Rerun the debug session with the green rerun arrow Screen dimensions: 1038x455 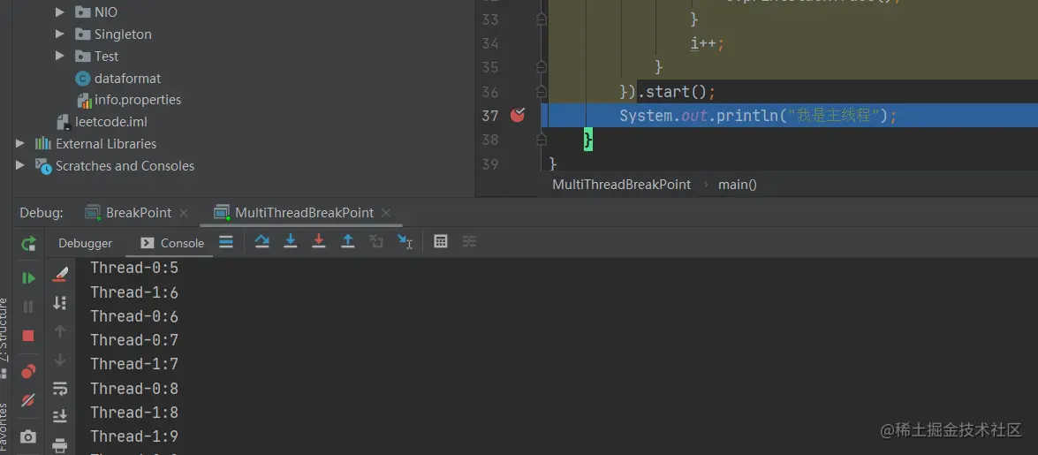point(28,244)
